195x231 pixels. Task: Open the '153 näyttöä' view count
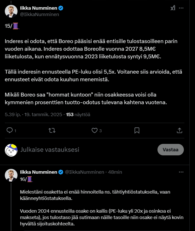pyautogui.click(x=78, y=115)
